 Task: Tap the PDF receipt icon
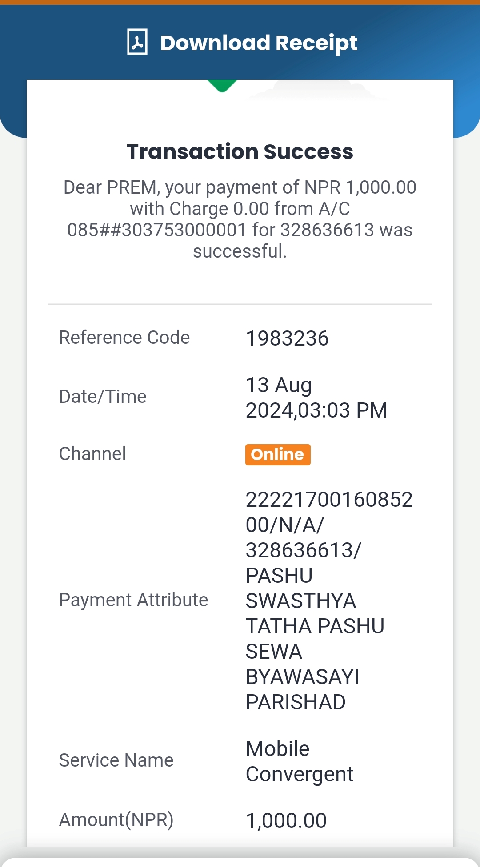(137, 42)
